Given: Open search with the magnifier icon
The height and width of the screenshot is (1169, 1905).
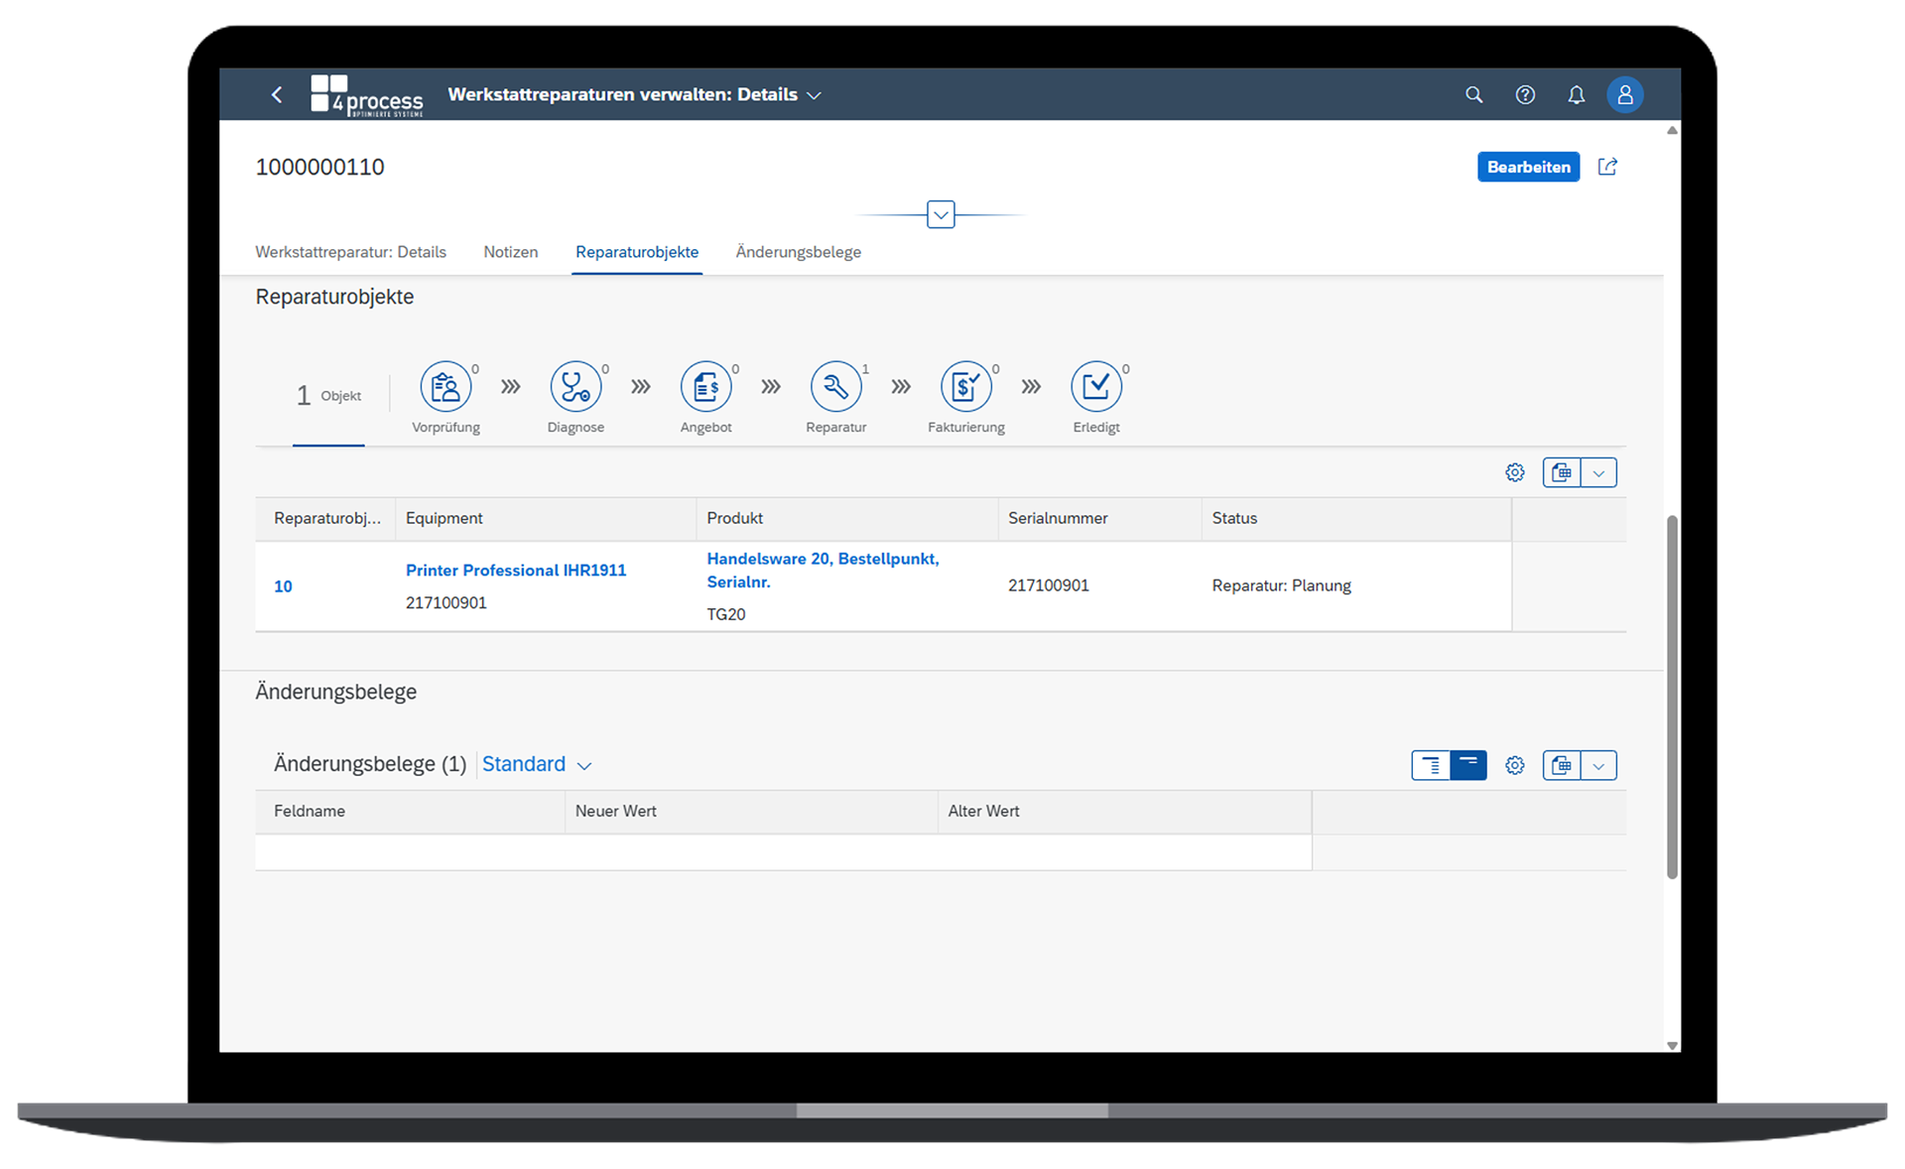Looking at the screenshot, I should [1473, 95].
